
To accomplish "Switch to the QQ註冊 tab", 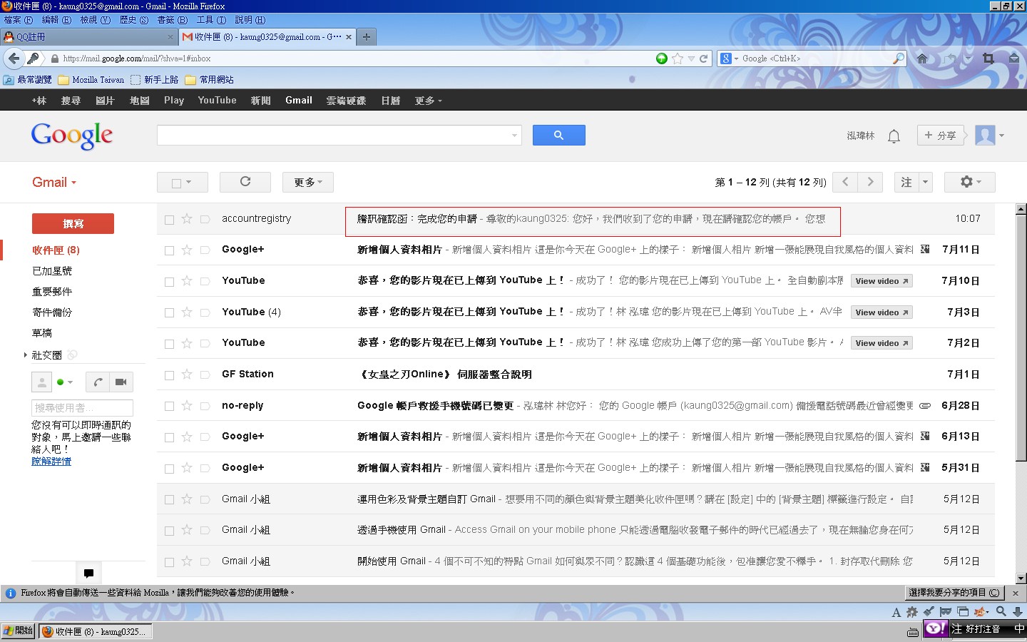I will tap(89, 36).
